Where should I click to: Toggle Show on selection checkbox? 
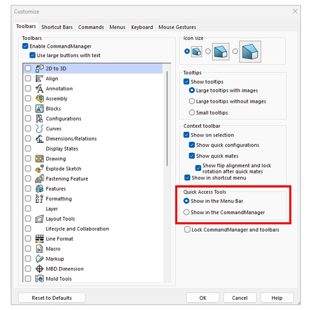(187, 135)
